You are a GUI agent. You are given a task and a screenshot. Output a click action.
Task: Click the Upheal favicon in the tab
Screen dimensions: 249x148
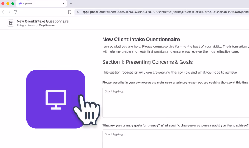click(x=20, y=3)
